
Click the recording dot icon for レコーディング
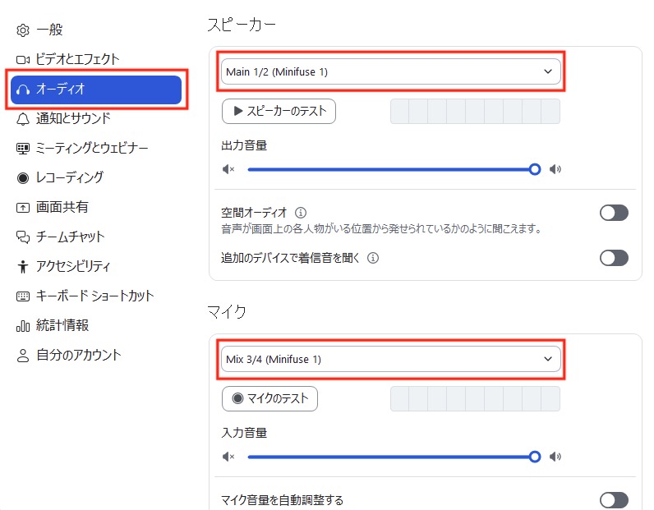click(x=23, y=178)
